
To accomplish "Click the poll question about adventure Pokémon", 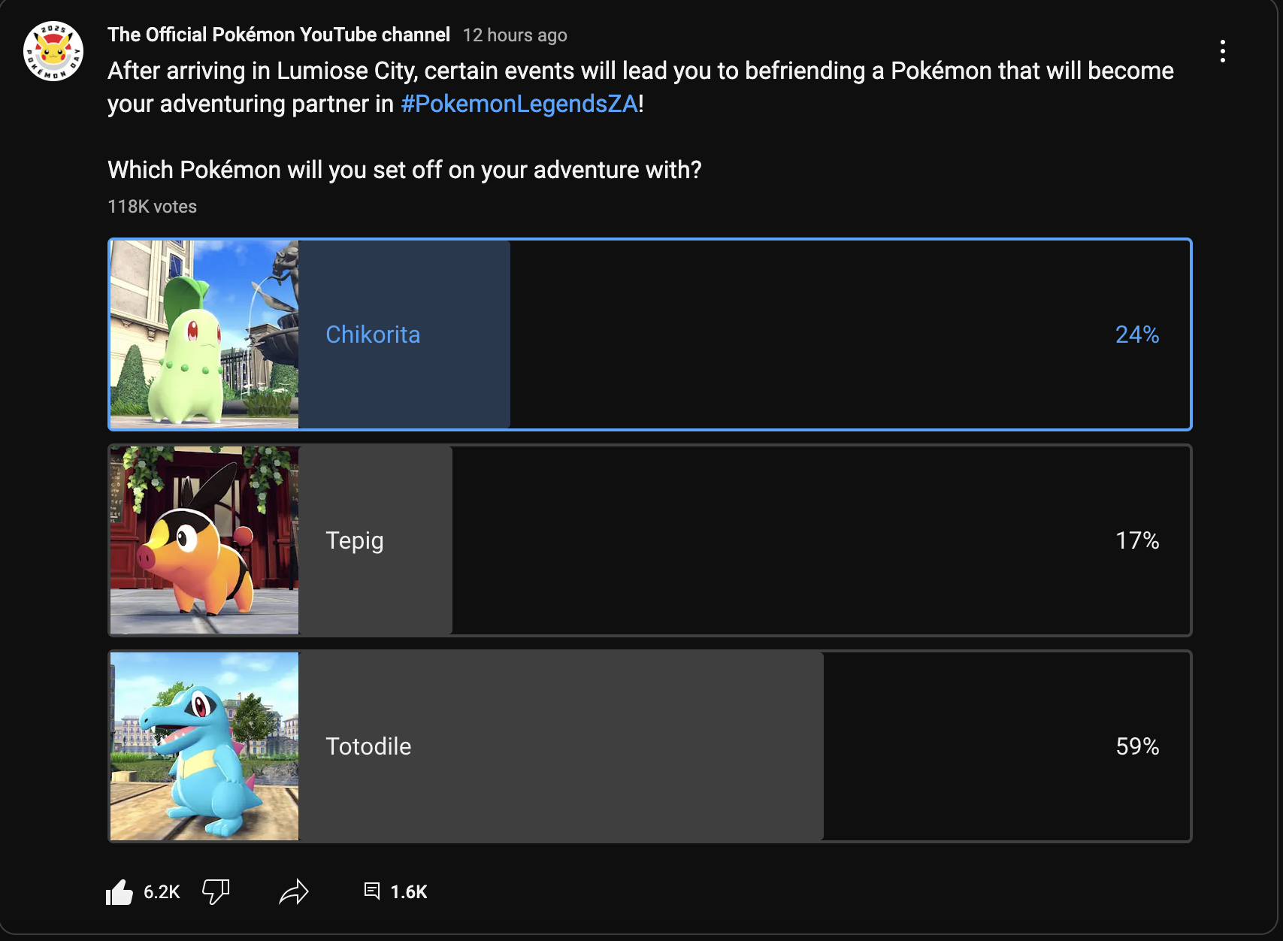I will (404, 170).
